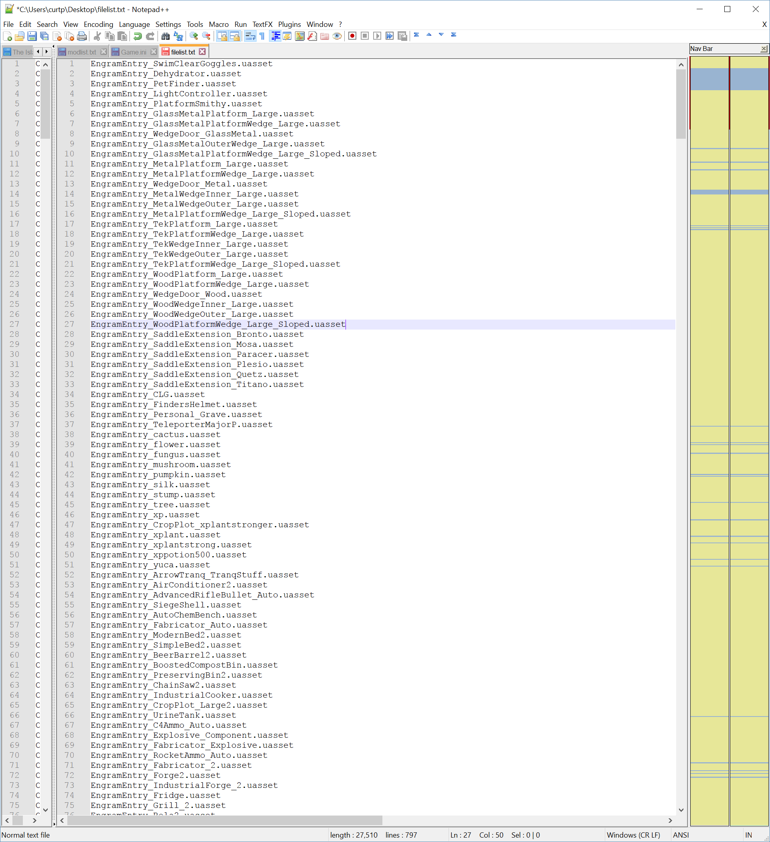Click the horizontal scrollbar thumb
The image size is (770, 842).
click(224, 820)
